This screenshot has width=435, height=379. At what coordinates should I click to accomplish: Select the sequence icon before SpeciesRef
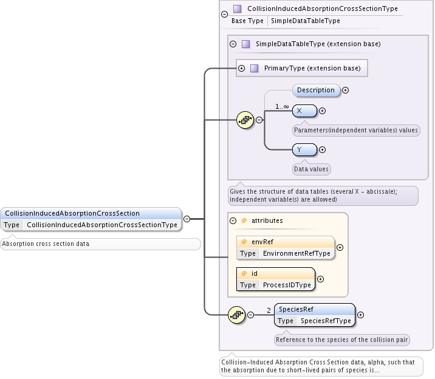237,315
